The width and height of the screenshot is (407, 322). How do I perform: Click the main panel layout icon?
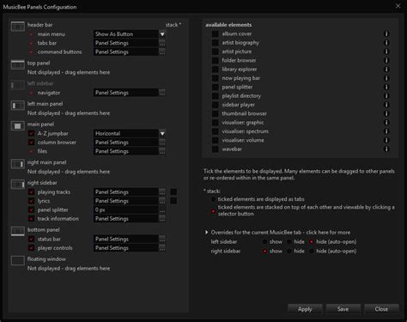(x=18, y=126)
